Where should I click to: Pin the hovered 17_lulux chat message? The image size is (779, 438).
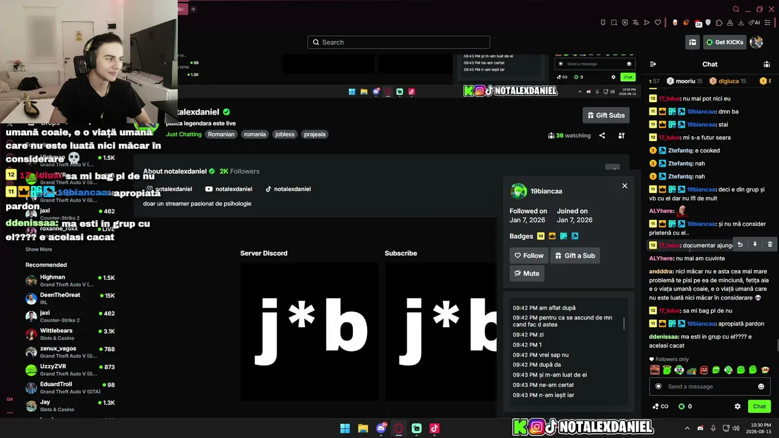click(x=755, y=245)
